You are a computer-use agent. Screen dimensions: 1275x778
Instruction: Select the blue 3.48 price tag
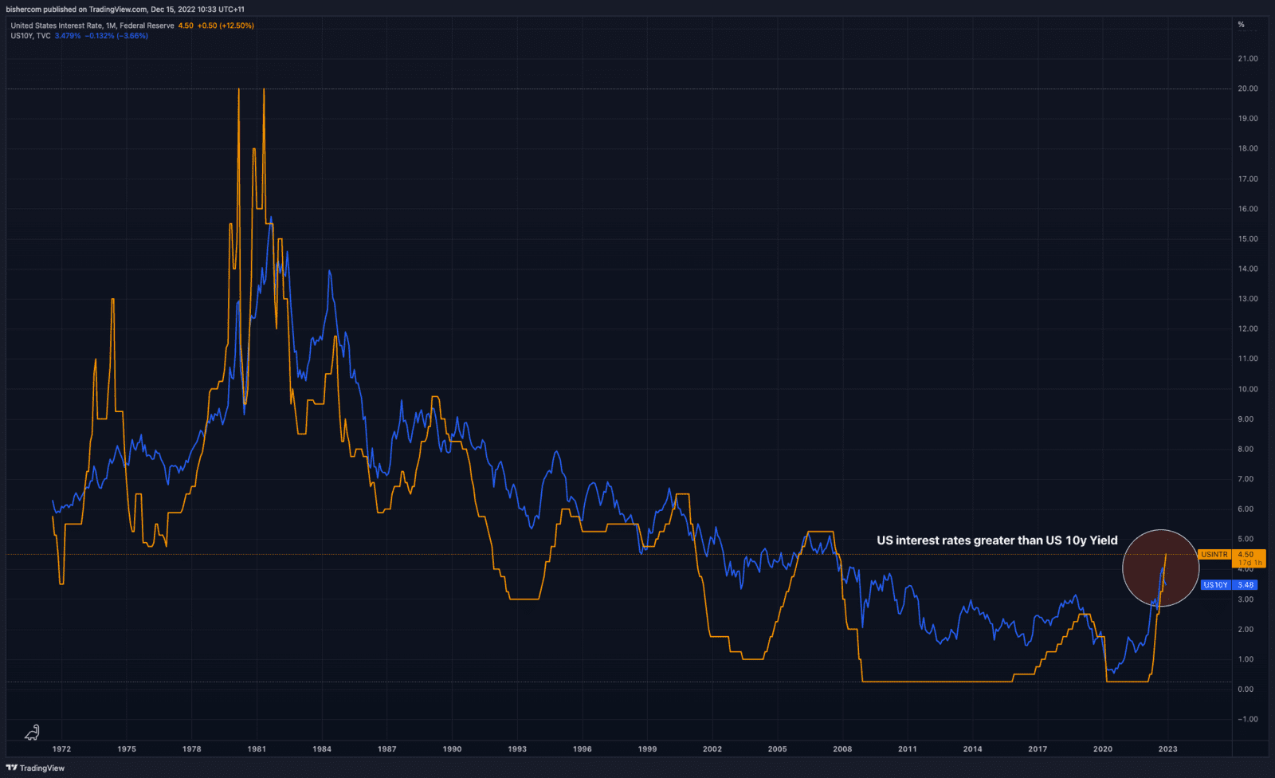(1246, 585)
